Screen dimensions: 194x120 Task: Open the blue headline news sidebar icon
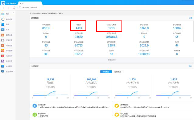3,30
